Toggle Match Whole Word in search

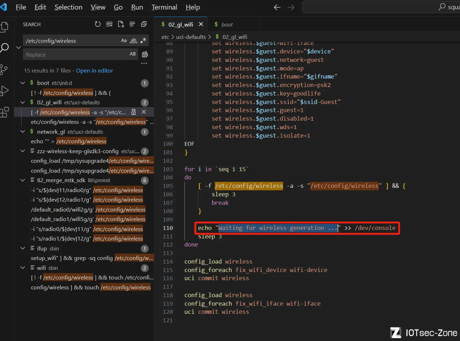133,40
